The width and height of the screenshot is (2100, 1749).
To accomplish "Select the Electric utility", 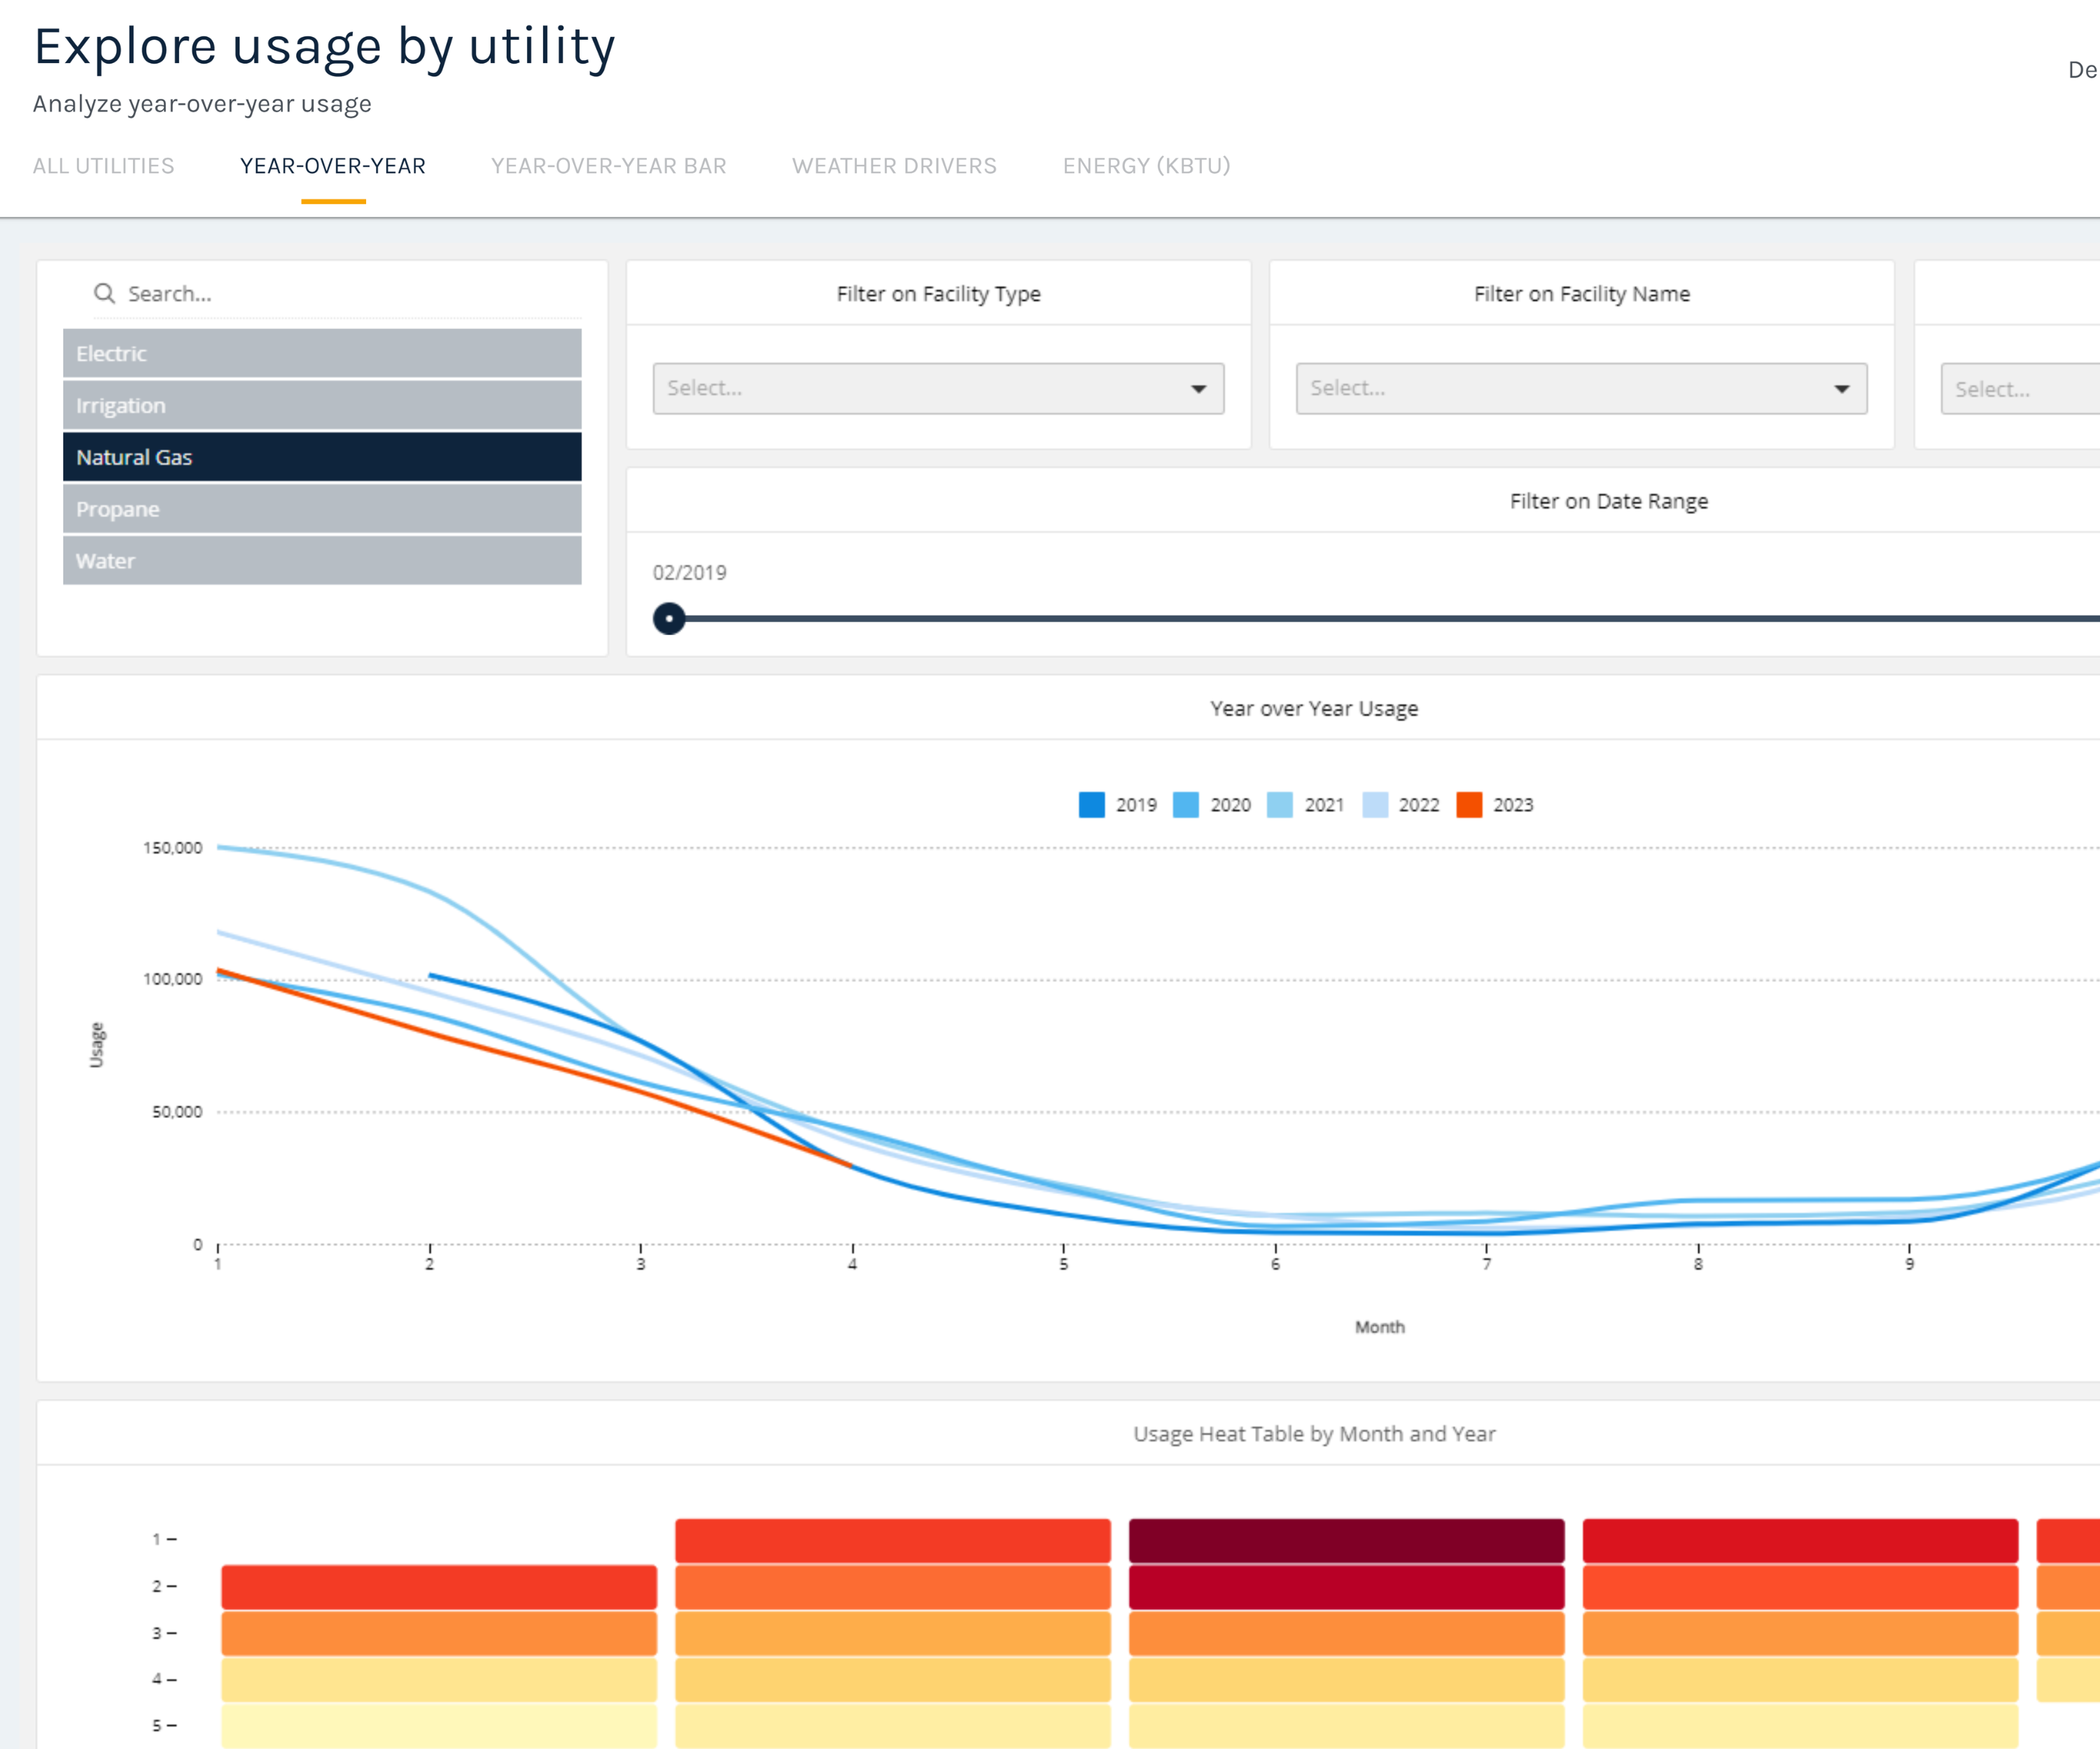I will click(x=322, y=353).
